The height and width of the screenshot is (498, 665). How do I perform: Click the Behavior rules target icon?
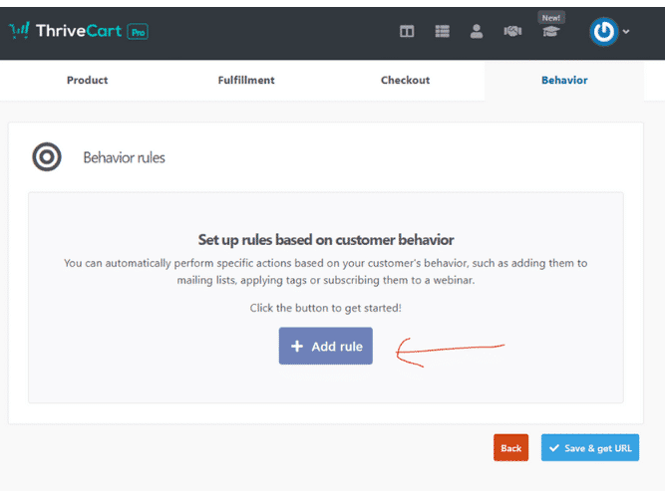47,156
